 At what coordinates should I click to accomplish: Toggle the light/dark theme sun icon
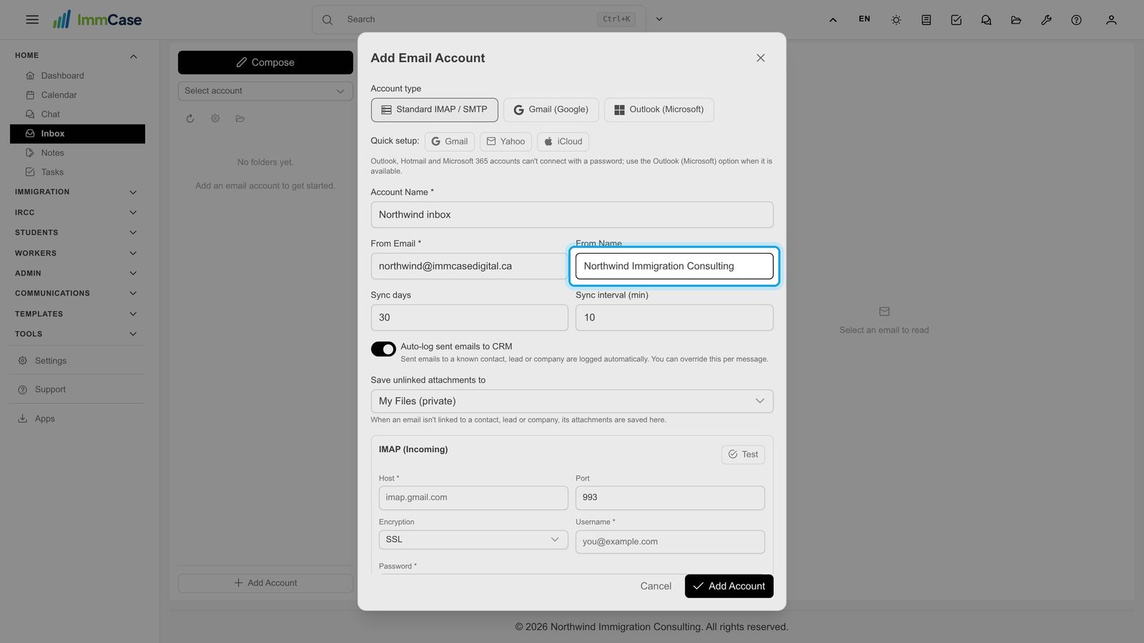click(x=896, y=20)
